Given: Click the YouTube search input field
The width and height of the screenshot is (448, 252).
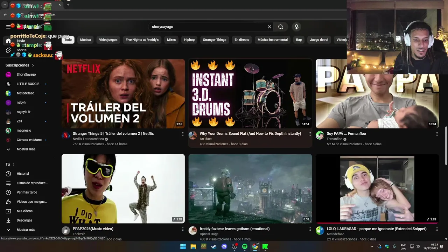Looking at the screenshot, I should (x=208, y=27).
